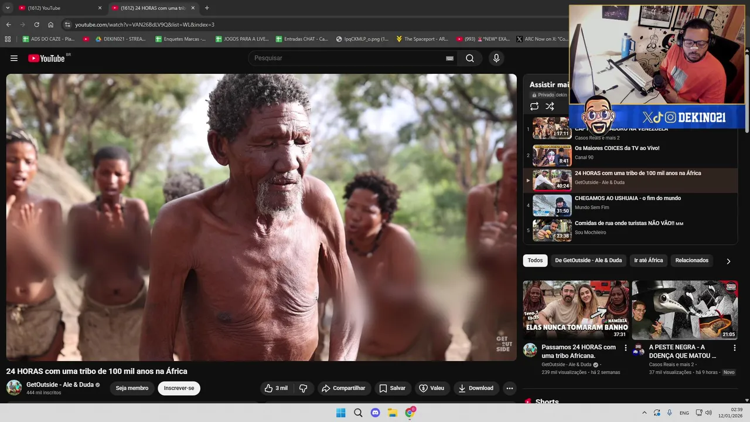750x422 pixels.
Task: Open File Explorer from the taskbar
Action: tap(393, 413)
